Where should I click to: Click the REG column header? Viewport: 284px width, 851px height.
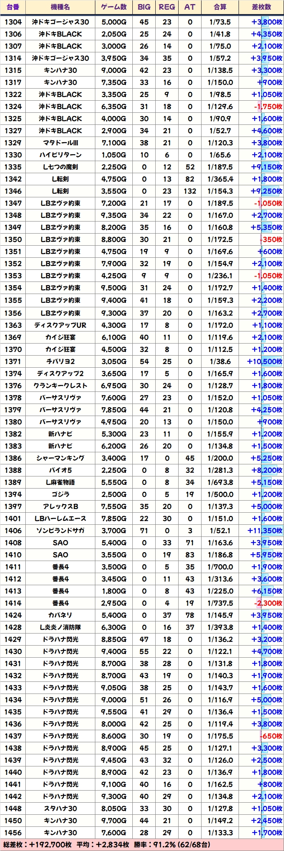(167, 7)
